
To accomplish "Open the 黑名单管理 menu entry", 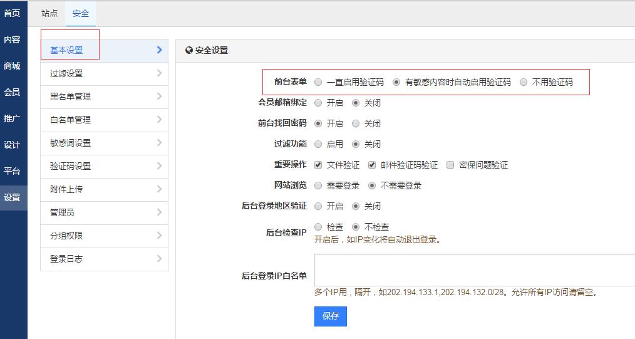I will [104, 96].
